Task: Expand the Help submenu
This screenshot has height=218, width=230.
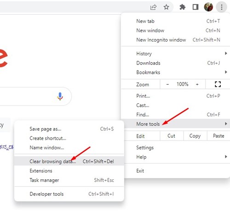Action: pos(176,157)
